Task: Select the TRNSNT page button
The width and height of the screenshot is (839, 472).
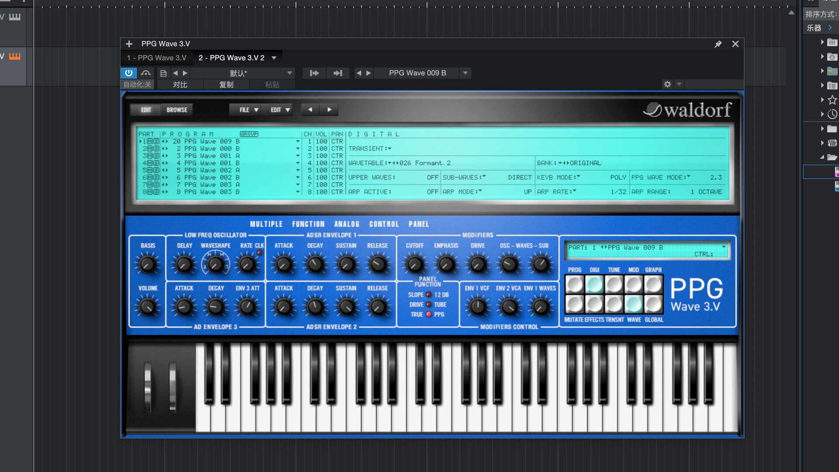Action: (x=614, y=304)
